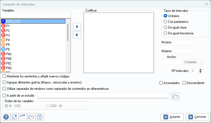Screen dimensions: 211x123
Task: Click the swap arrows icon in bottom toolbar
Action: 23,117
